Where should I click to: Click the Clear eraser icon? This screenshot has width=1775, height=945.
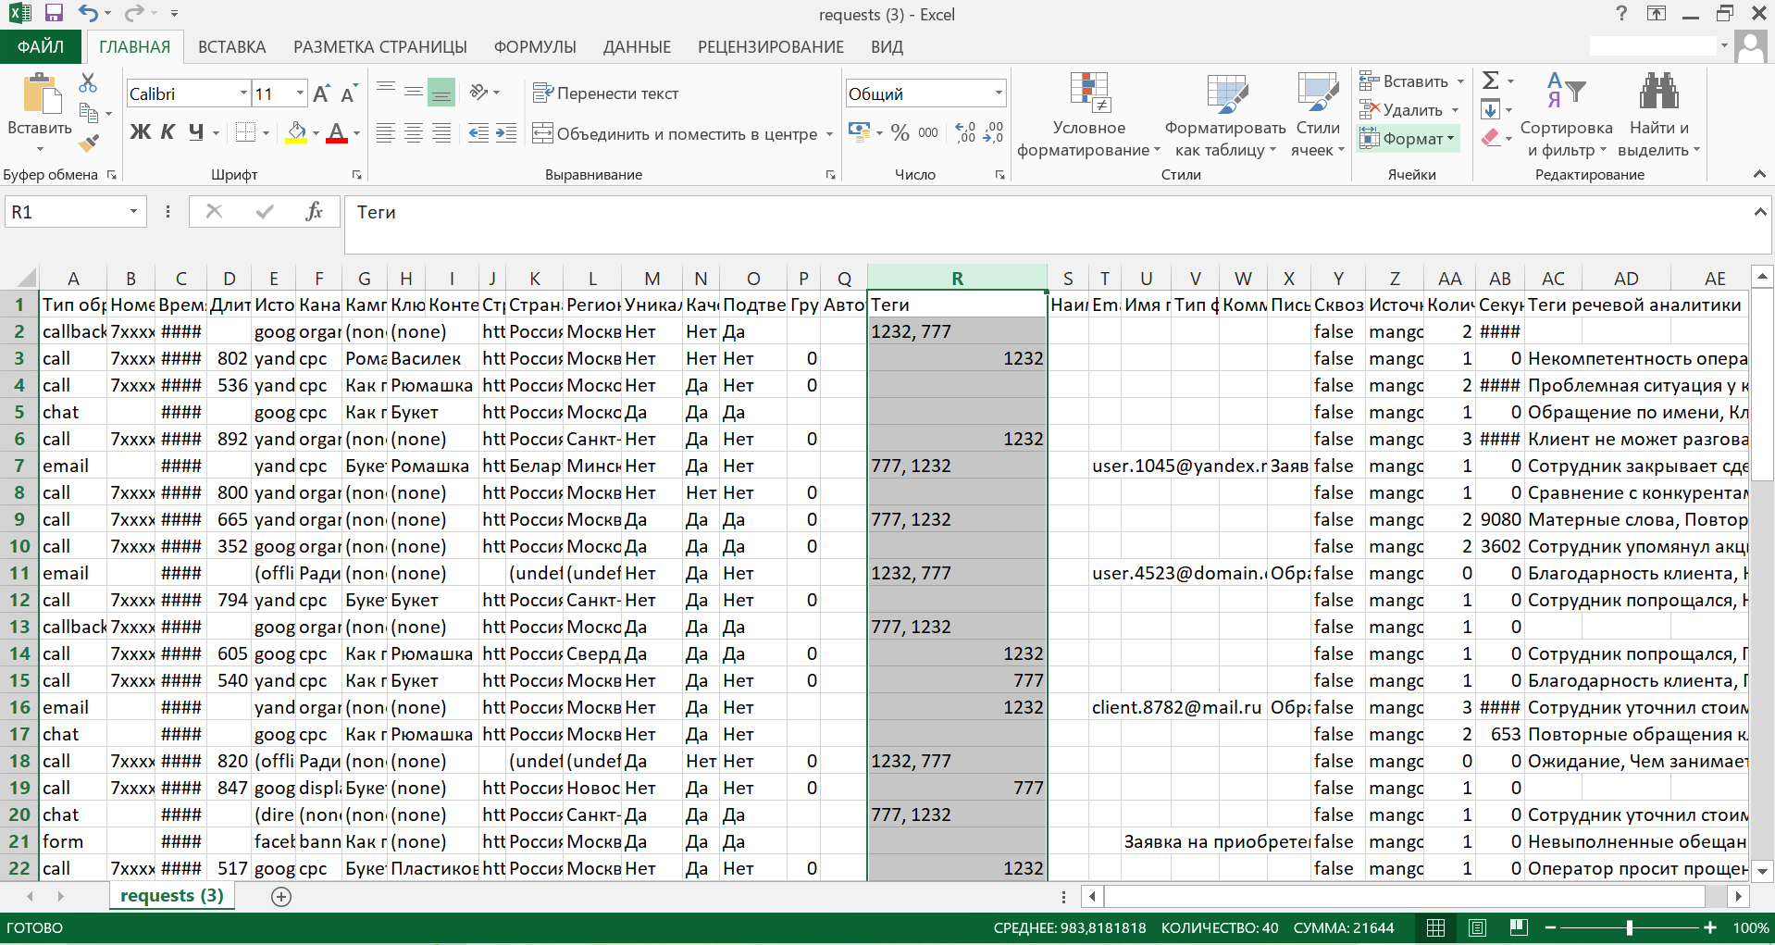[1490, 139]
